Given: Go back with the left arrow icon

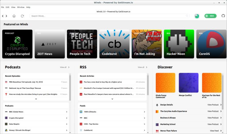Looking at the screenshot, I should [3, 16].
